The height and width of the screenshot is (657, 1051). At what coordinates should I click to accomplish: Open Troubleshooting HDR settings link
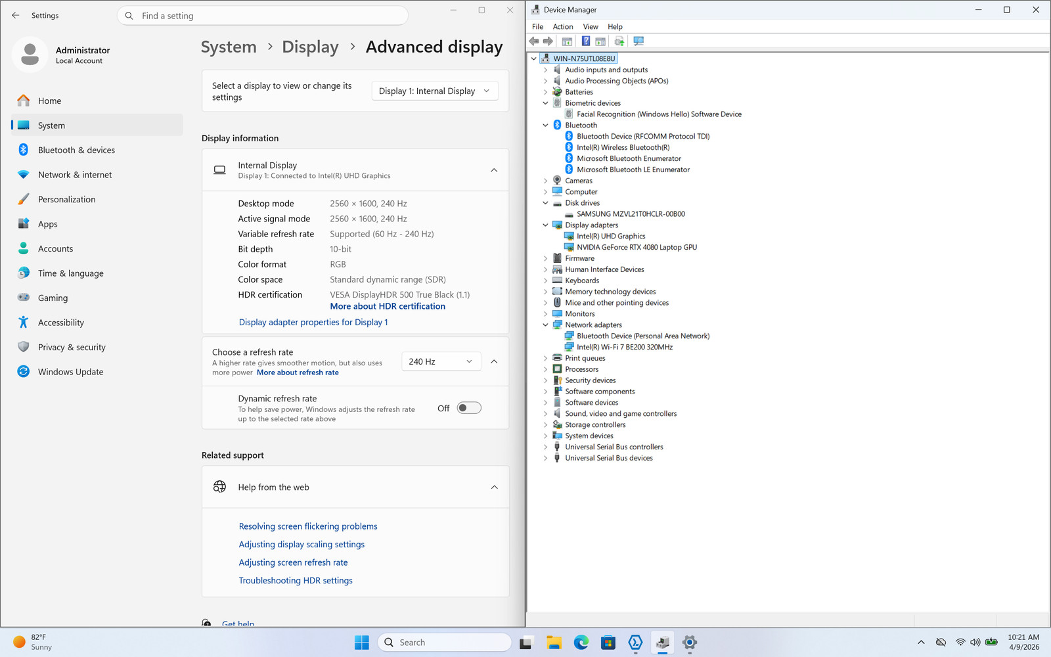[296, 580]
